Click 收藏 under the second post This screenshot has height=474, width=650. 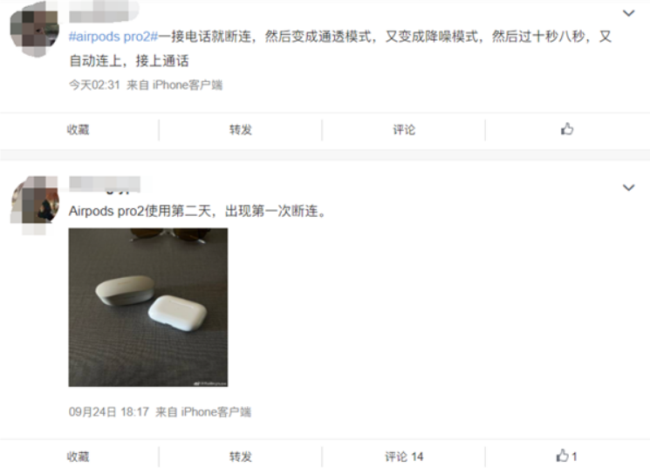click(78, 457)
